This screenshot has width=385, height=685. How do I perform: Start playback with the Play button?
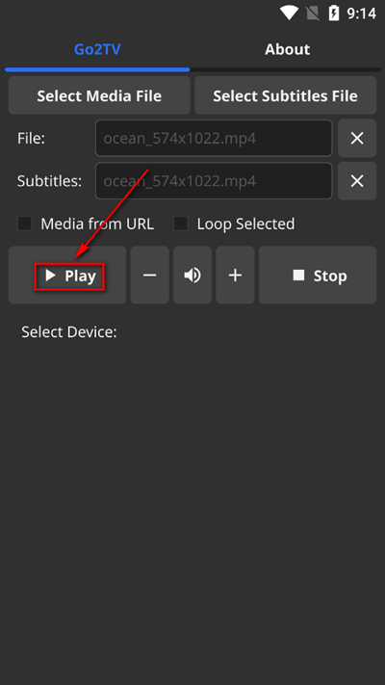click(x=67, y=275)
